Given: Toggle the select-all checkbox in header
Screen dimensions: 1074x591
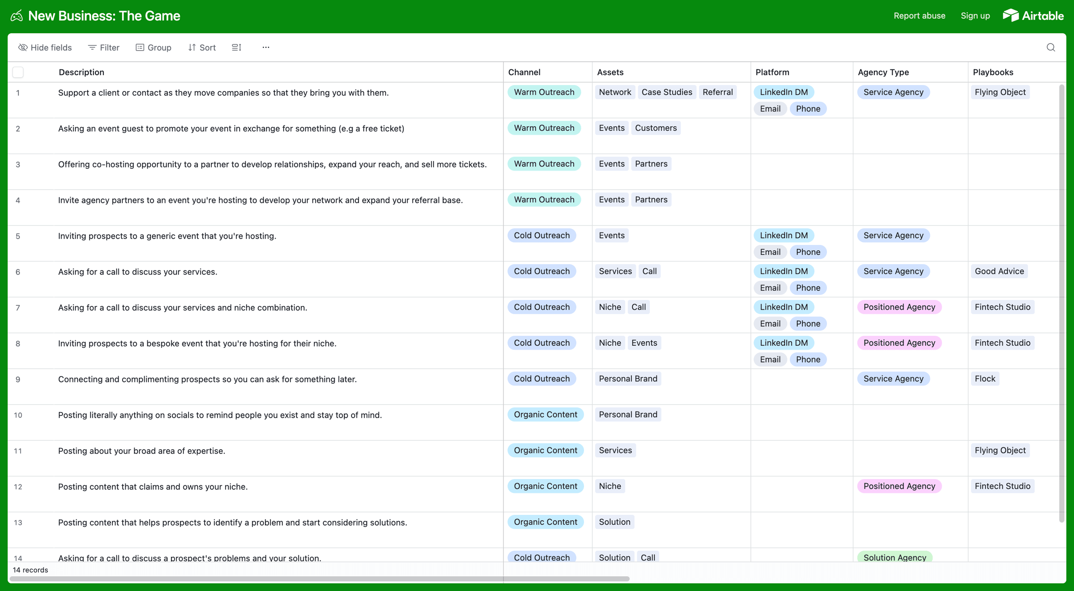Looking at the screenshot, I should (18, 72).
